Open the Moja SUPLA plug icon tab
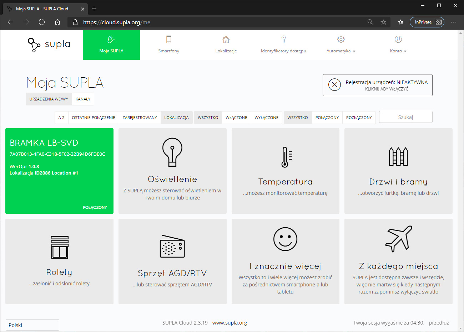The image size is (464, 332). [111, 39]
